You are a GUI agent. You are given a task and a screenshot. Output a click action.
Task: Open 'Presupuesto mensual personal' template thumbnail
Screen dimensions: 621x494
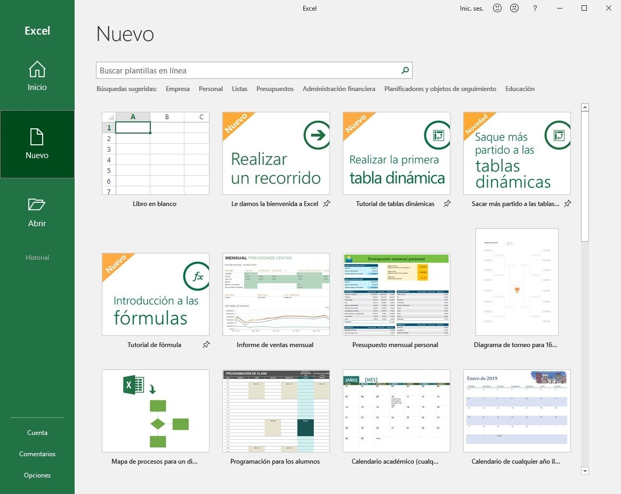397,294
